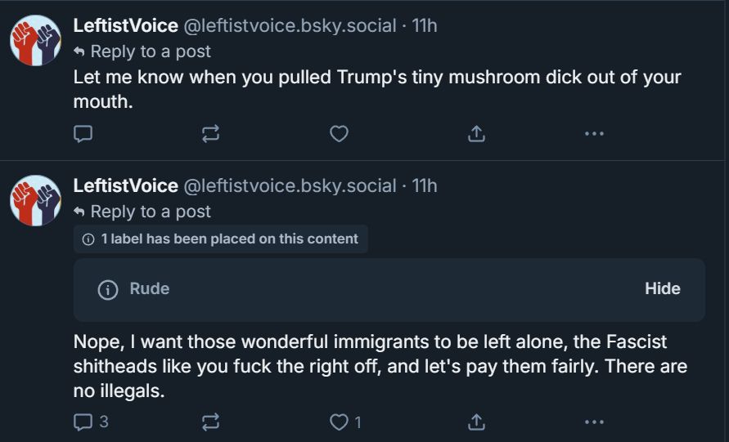Open more options on second post
Screen dimensions: 729x442
594,422
